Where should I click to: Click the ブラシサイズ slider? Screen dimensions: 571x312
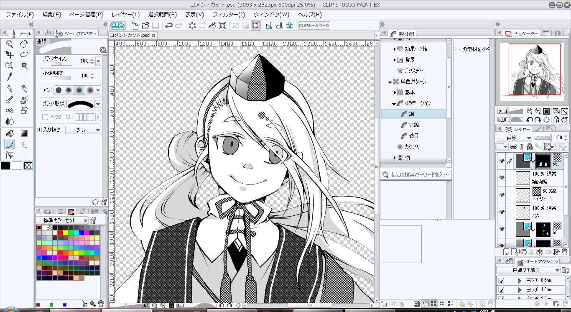point(61,64)
